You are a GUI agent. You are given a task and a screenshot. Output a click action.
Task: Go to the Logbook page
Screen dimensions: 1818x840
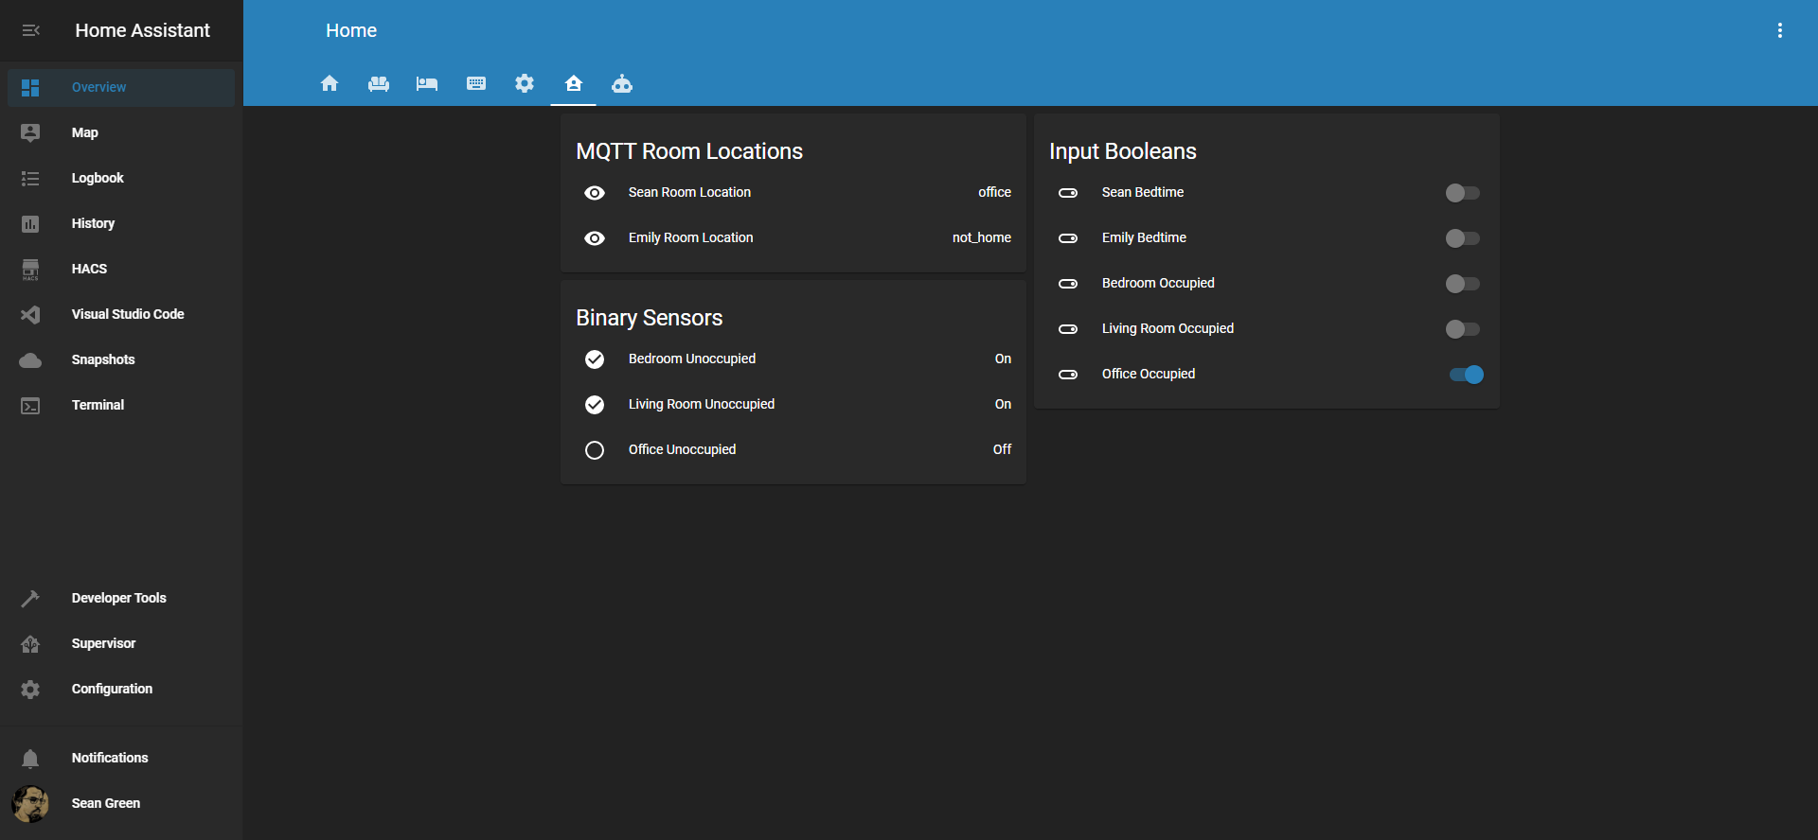(x=121, y=178)
